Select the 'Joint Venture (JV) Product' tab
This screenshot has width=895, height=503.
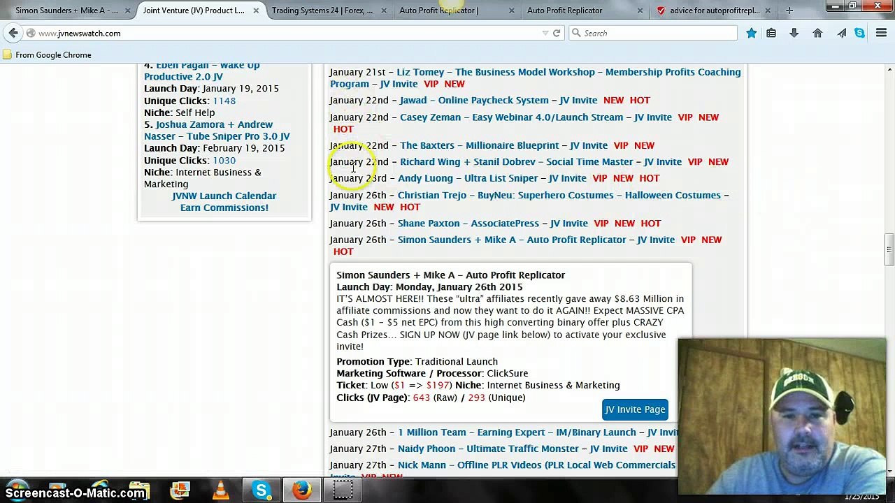point(194,10)
